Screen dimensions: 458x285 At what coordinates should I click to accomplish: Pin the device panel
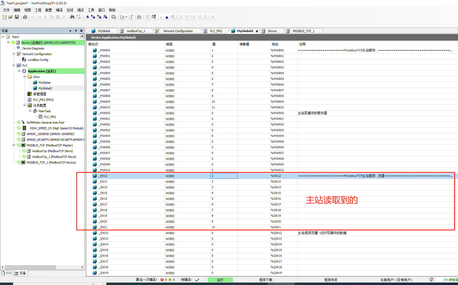(x=76, y=31)
